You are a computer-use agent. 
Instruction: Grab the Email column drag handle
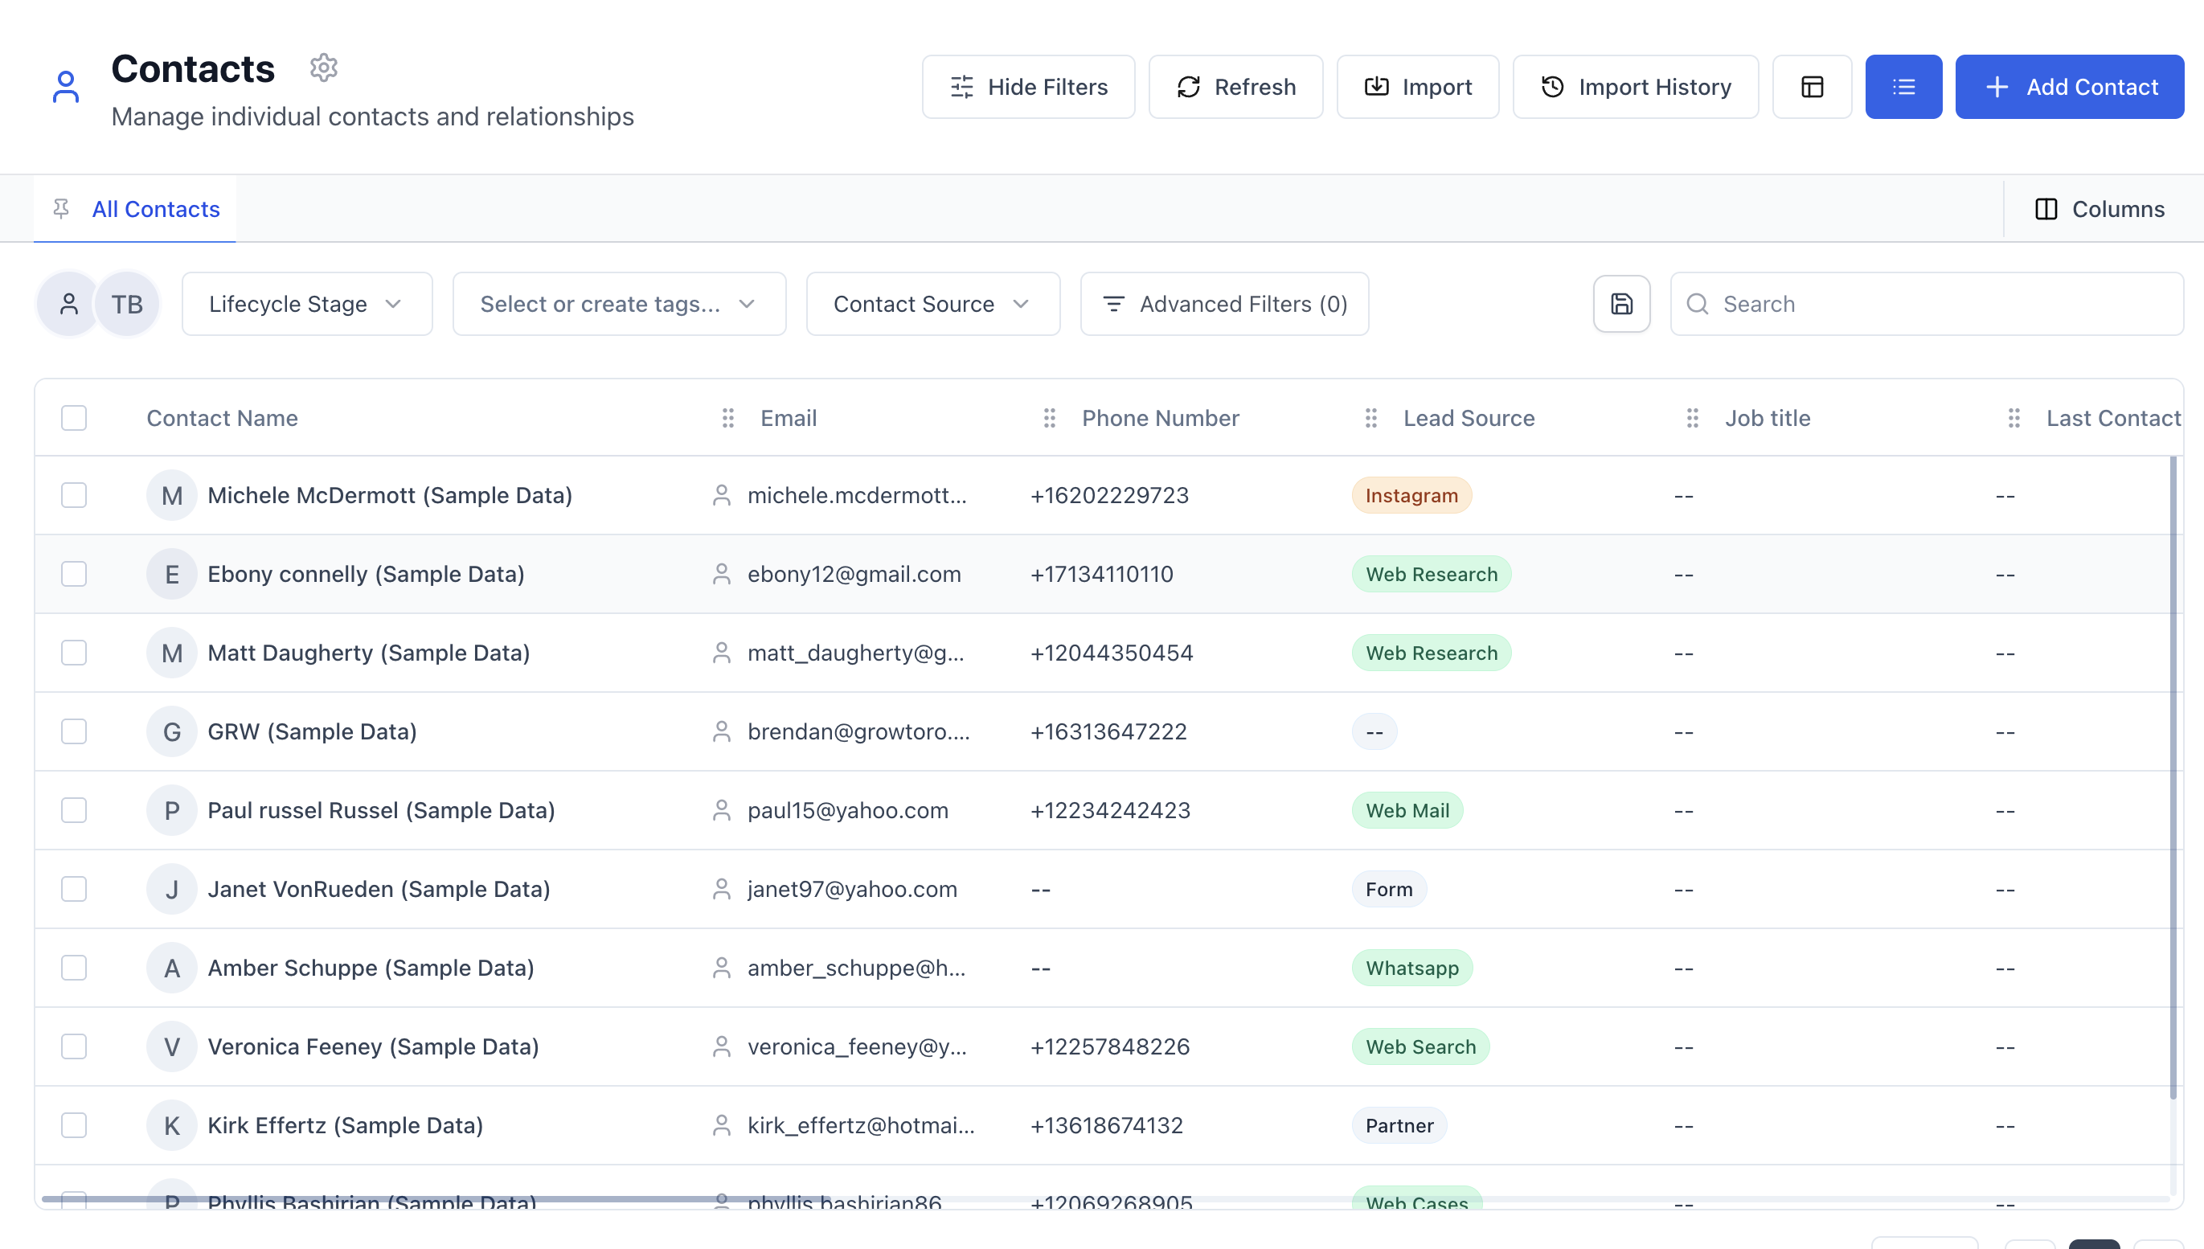pyautogui.click(x=727, y=418)
